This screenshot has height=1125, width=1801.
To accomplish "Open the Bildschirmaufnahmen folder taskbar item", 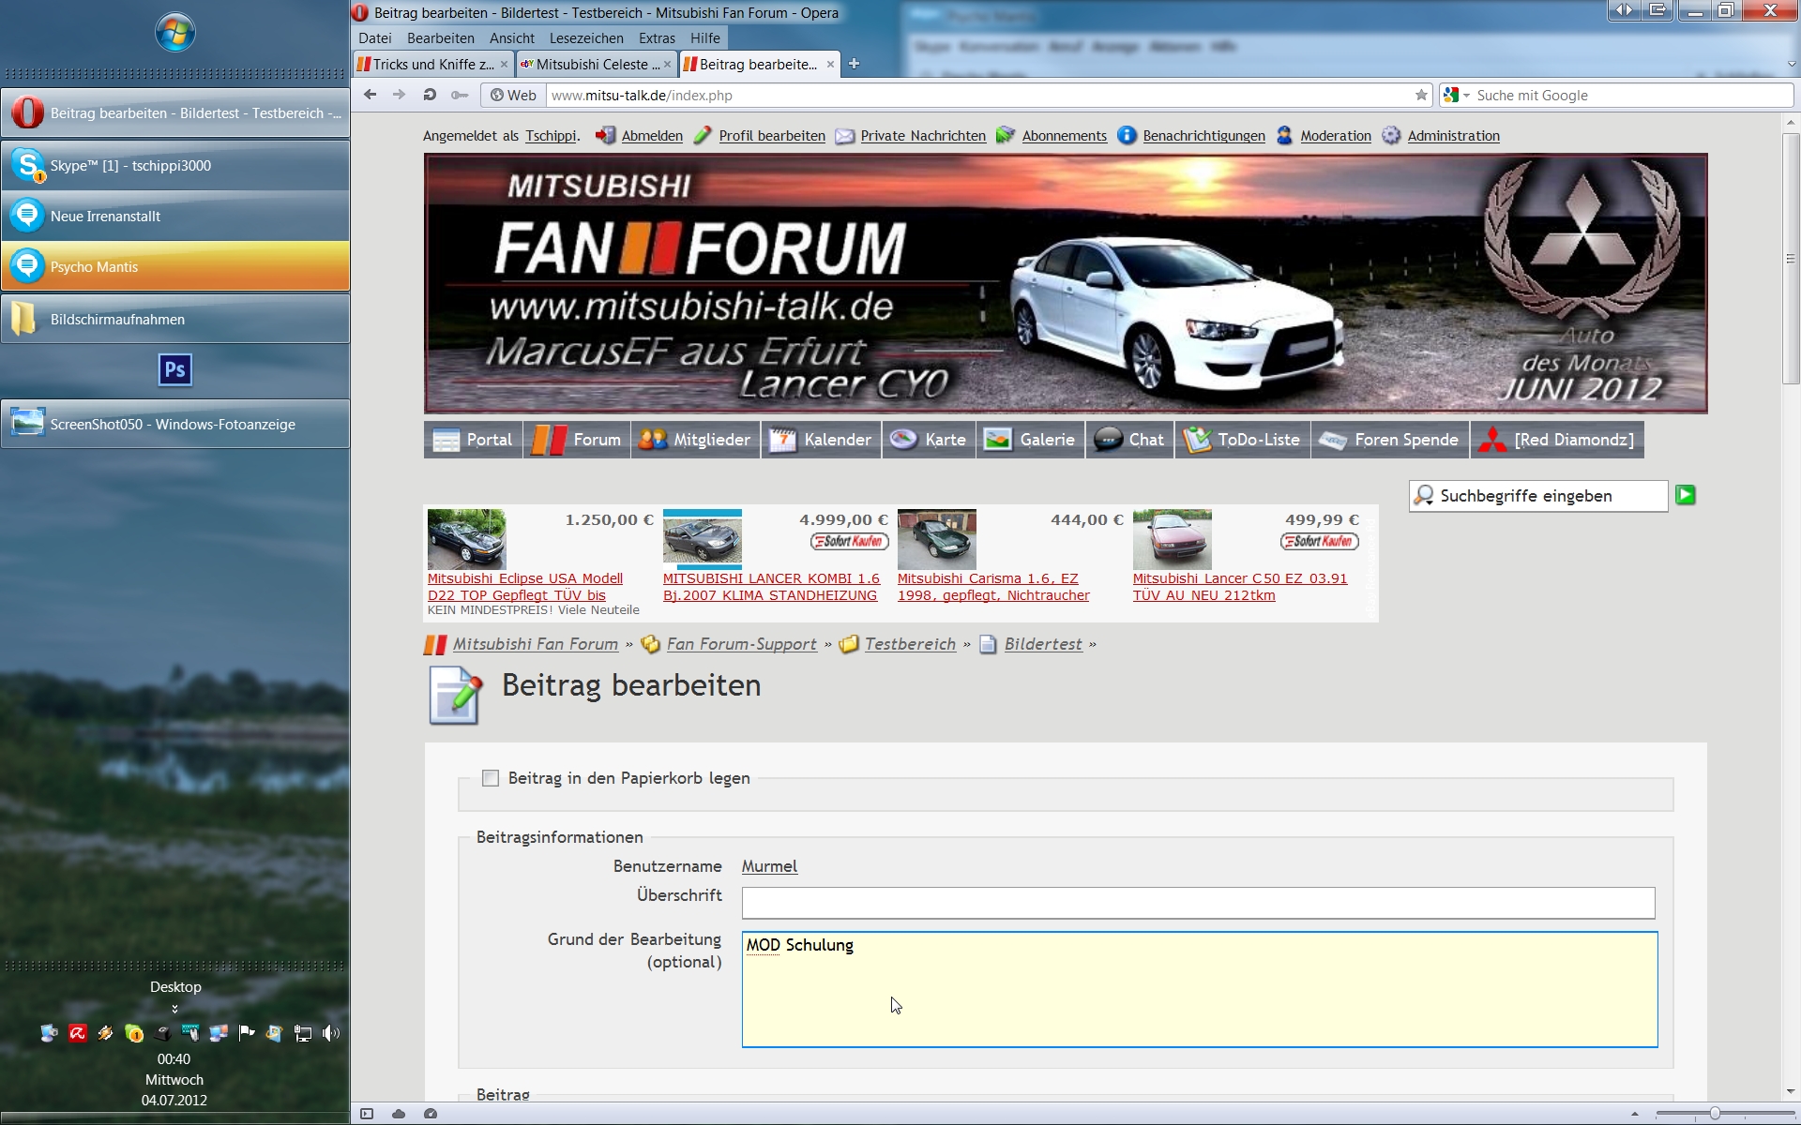I will 175,320.
